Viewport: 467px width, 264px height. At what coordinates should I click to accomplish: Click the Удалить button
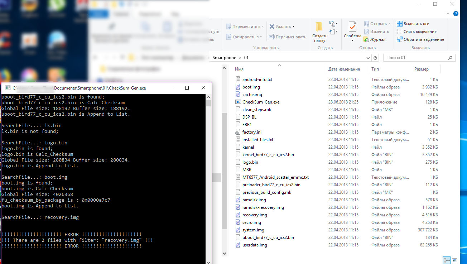coord(282,27)
